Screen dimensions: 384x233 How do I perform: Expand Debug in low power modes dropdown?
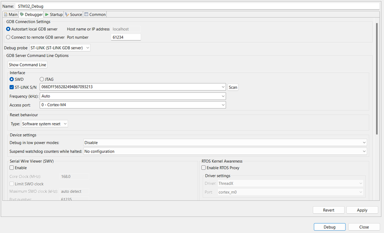point(225,143)
